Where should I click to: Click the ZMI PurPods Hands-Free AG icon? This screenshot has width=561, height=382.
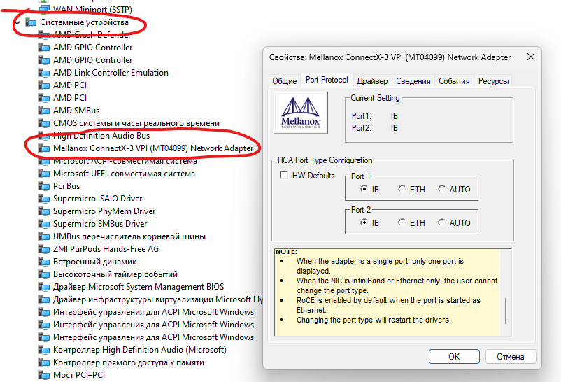tap(44, 249)
